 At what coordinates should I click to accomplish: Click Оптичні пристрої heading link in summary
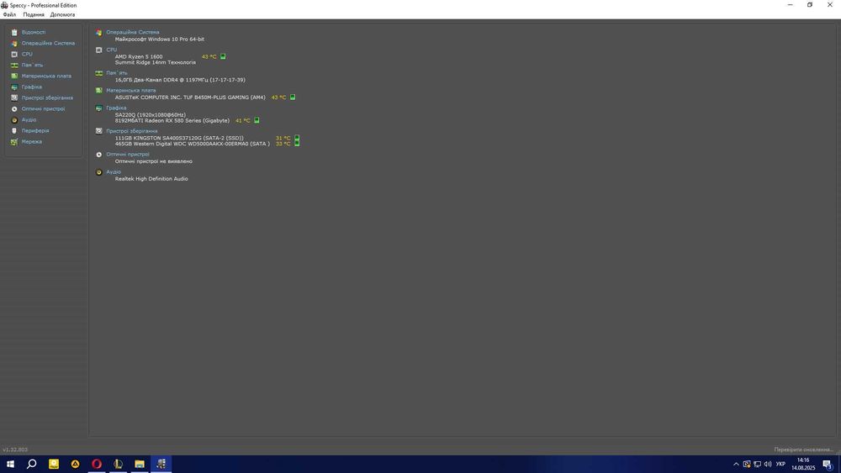(128, 155)
